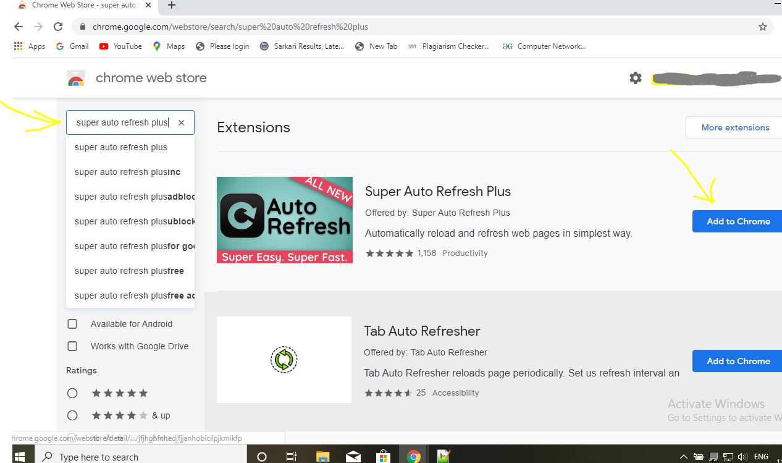Open Google Maps bookmark
The height and width of the screenshot is (463, 782).
[x=168, y=46]
